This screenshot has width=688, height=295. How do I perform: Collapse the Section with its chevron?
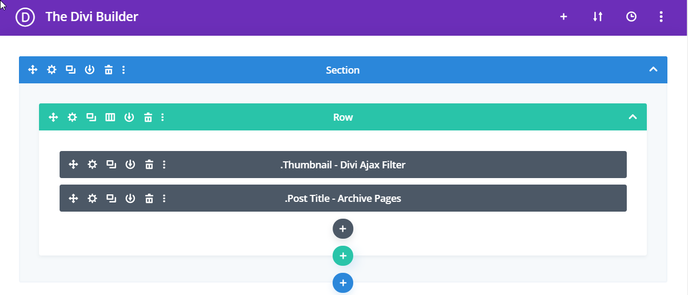click(x=653, y=70)
